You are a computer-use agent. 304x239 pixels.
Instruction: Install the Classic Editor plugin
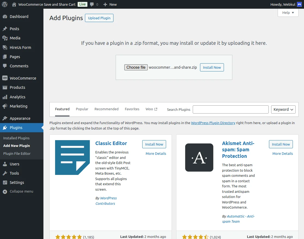pyautogui.click(x=154, y=144)
